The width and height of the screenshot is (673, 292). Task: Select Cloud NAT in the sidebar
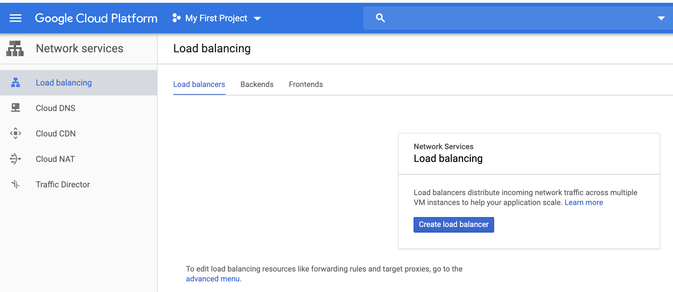click(x=78, y=159)
